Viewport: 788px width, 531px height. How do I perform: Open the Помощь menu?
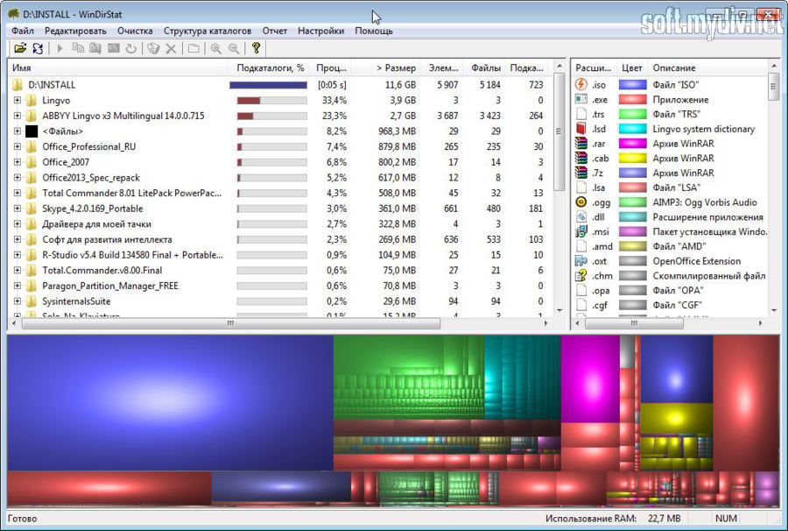tap(374, 31)
